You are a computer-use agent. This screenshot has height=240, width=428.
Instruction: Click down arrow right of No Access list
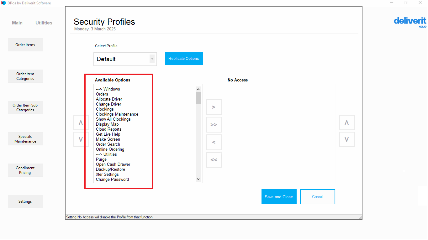(347, 139)
